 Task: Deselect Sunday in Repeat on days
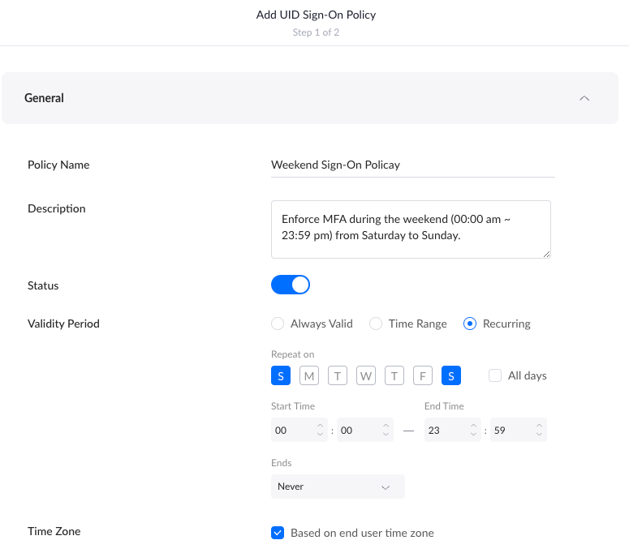tap(281, 375)
